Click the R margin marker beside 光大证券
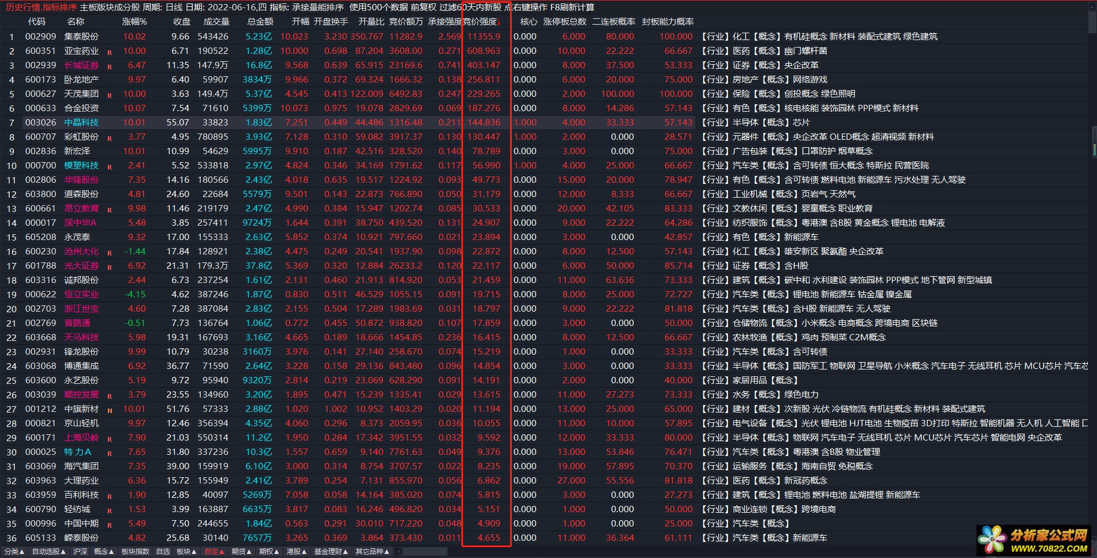This screenshot has height=558, width=1097. click(110, 268)
